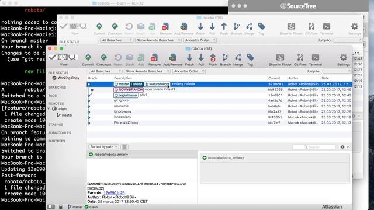Click master branch indicator in status bar
The height and width of the screenshot is (210, 374).
tap(75, 207)
